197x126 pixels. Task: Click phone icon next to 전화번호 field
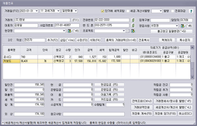tap(133, 20)
